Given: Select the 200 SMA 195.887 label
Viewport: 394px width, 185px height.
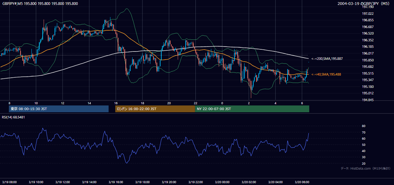Looking at the screenshot, I should [x=327, y=59].
